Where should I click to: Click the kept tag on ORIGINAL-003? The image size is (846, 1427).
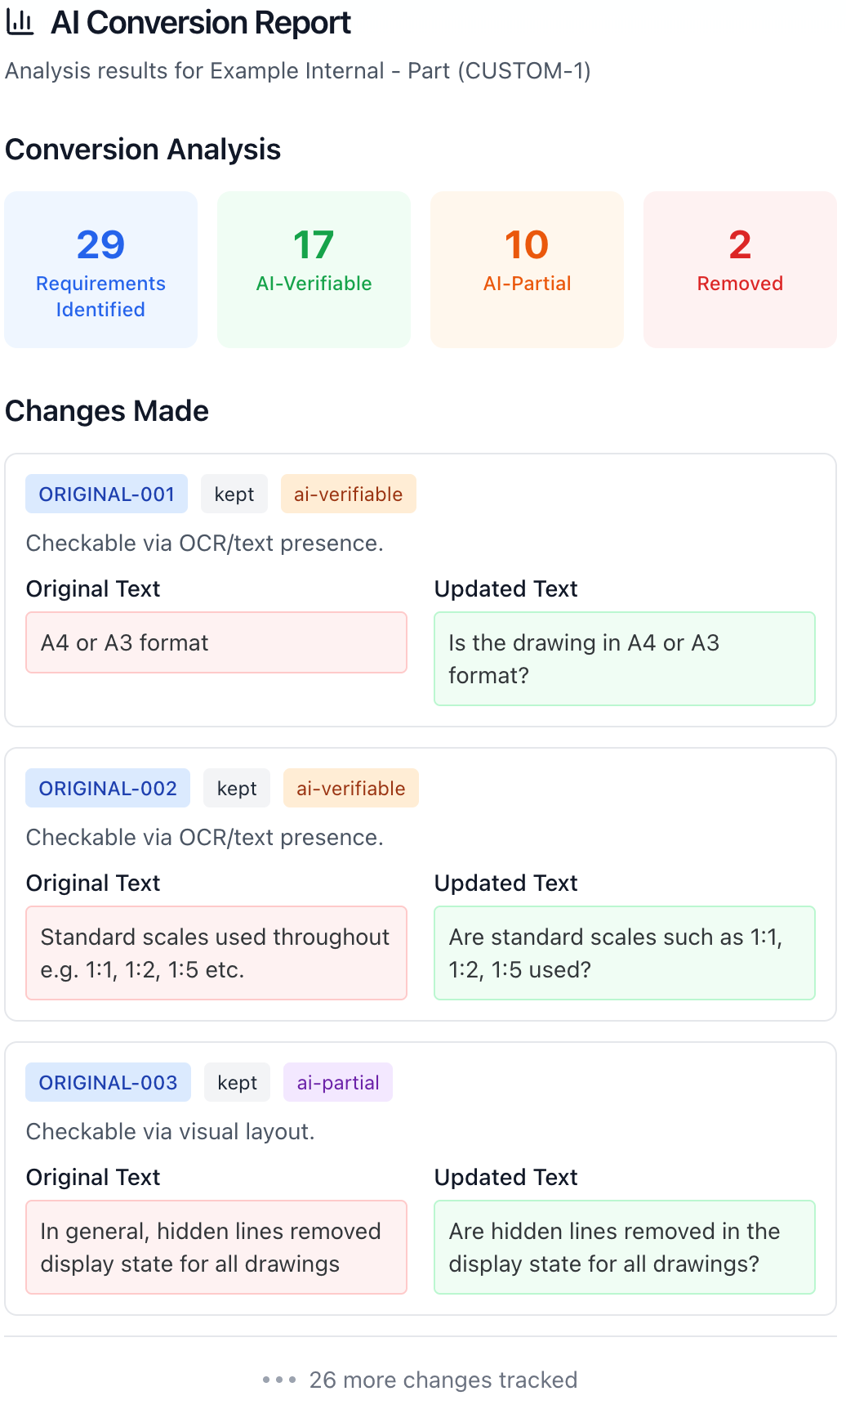[238, 1083]
